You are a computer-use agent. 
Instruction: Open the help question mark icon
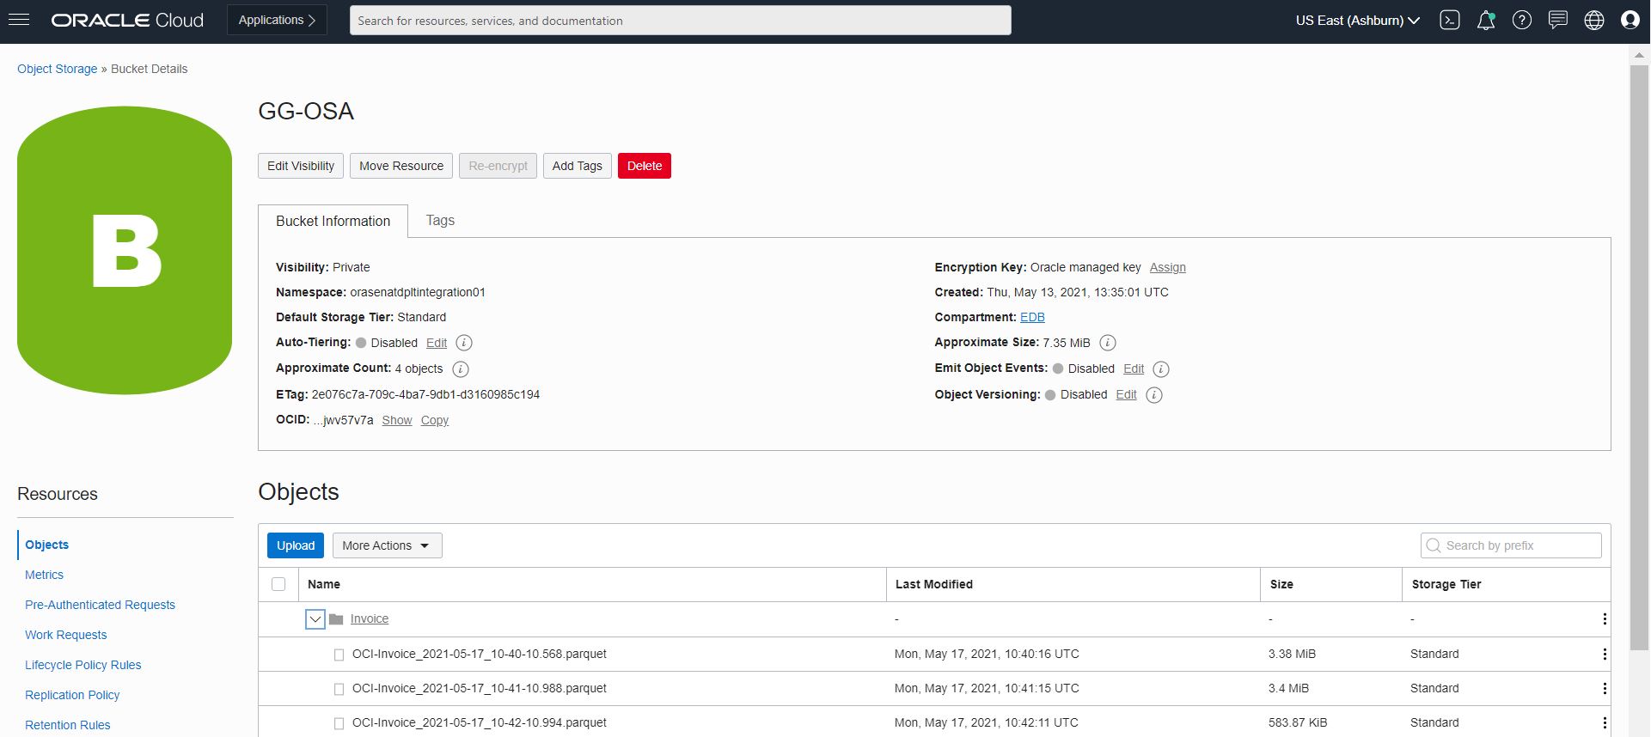(1522, 21)
